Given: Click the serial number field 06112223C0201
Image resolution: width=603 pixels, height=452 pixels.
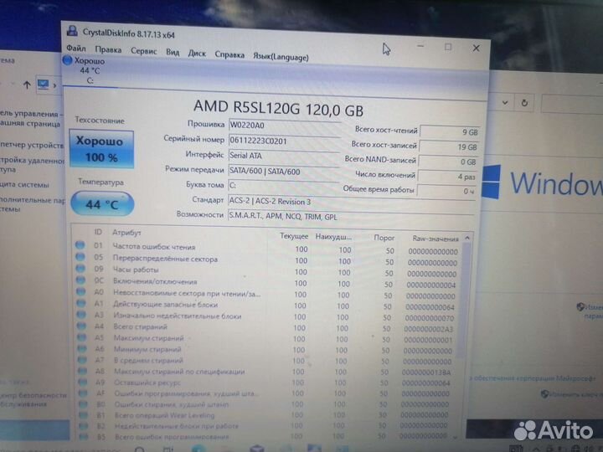Looking at the screenshot, I should [x=284, y=141].
